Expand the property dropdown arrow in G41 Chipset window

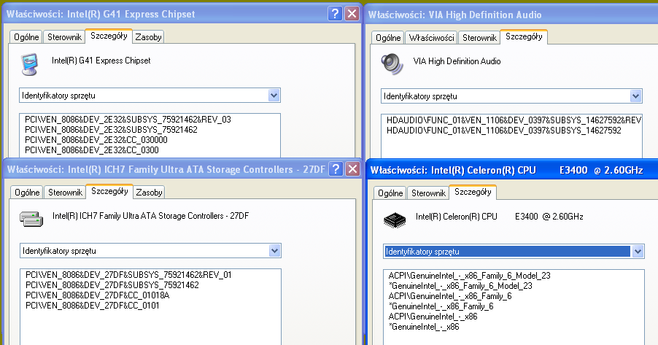click(274, 96)
